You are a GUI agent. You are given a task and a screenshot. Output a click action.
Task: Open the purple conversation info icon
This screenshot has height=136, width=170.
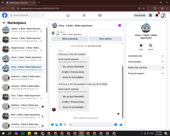120,26
